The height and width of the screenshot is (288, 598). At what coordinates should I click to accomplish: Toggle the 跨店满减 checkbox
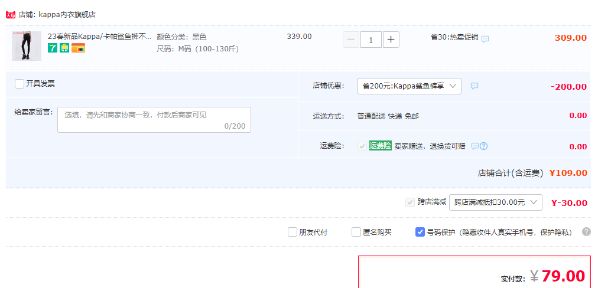coord(410,202)
